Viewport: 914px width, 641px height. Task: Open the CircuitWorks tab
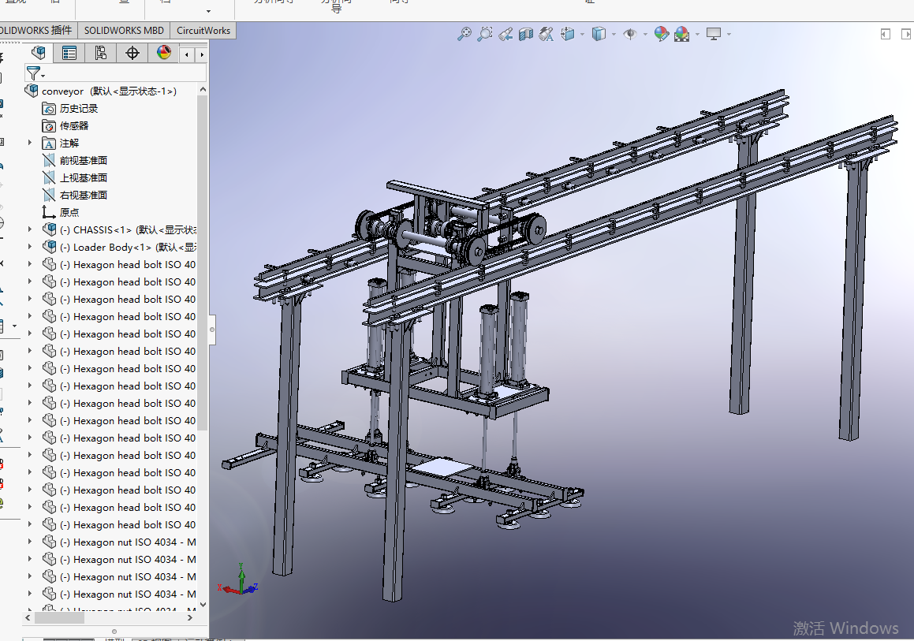tap(203, 31)
